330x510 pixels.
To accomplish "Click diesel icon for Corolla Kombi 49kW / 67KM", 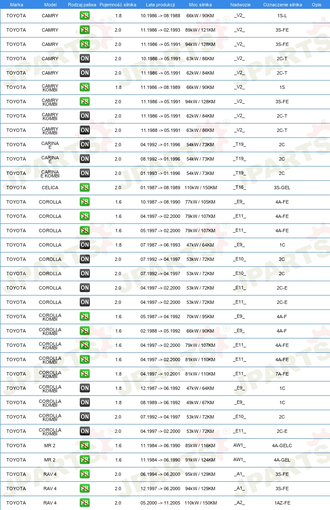I will 85,403.
